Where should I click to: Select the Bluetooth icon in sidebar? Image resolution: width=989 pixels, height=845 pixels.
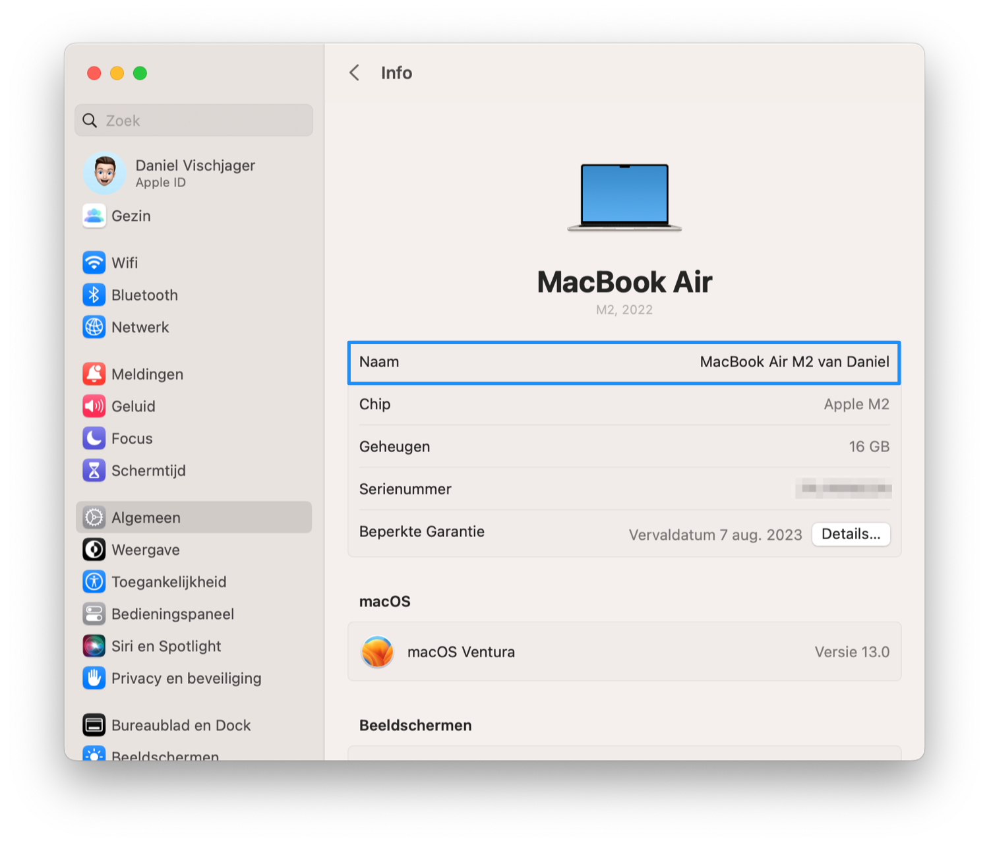94,295
